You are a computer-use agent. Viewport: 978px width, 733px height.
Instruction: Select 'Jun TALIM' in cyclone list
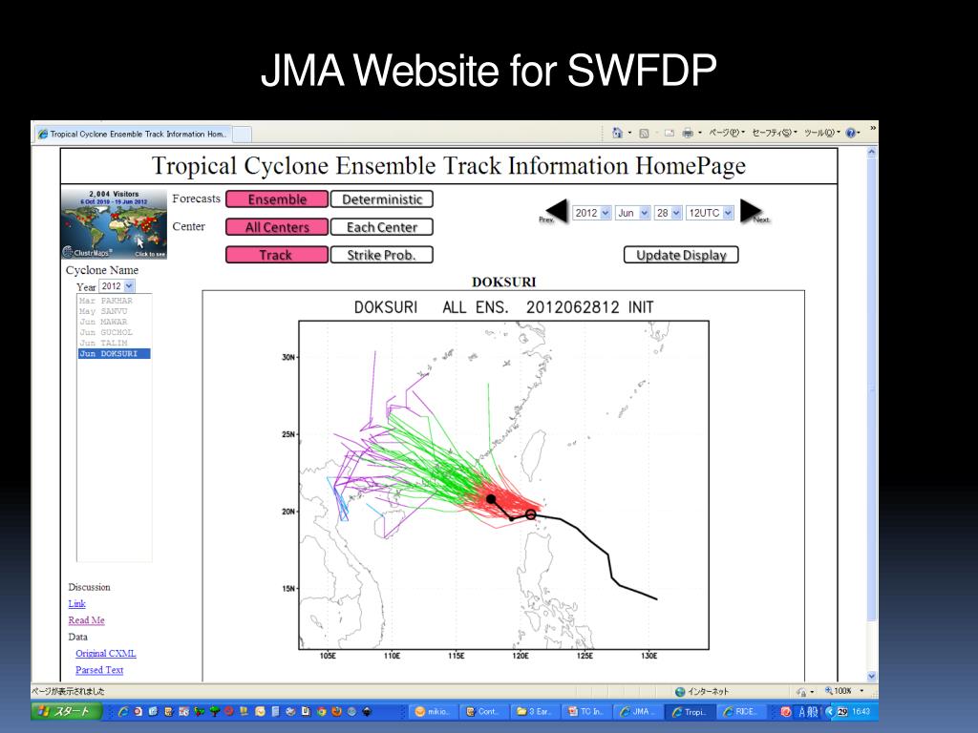coord(115,343)
